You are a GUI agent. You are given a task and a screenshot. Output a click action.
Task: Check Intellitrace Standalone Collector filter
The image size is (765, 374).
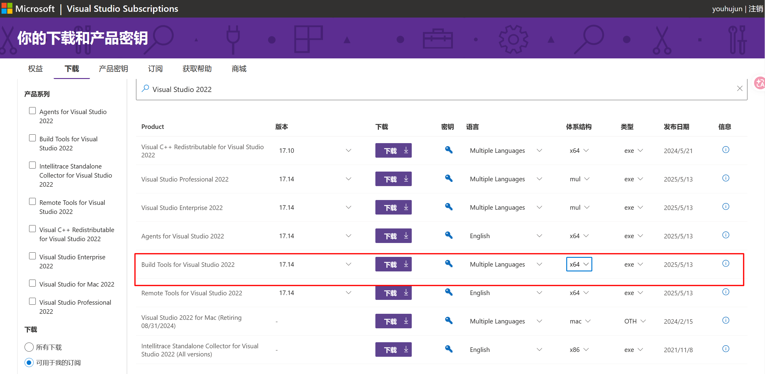tap(32, 165)
